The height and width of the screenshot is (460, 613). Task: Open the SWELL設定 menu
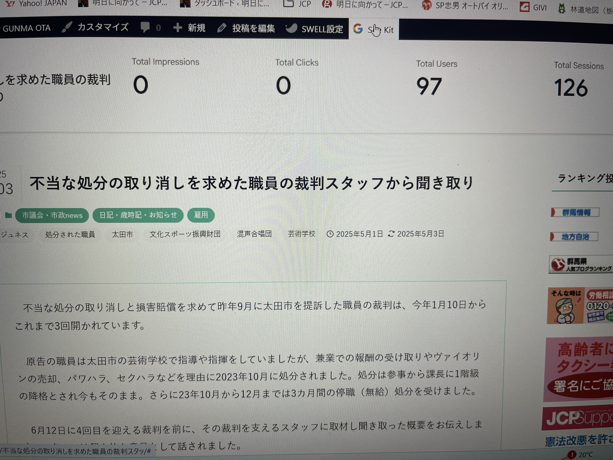[x=314, y=29]
